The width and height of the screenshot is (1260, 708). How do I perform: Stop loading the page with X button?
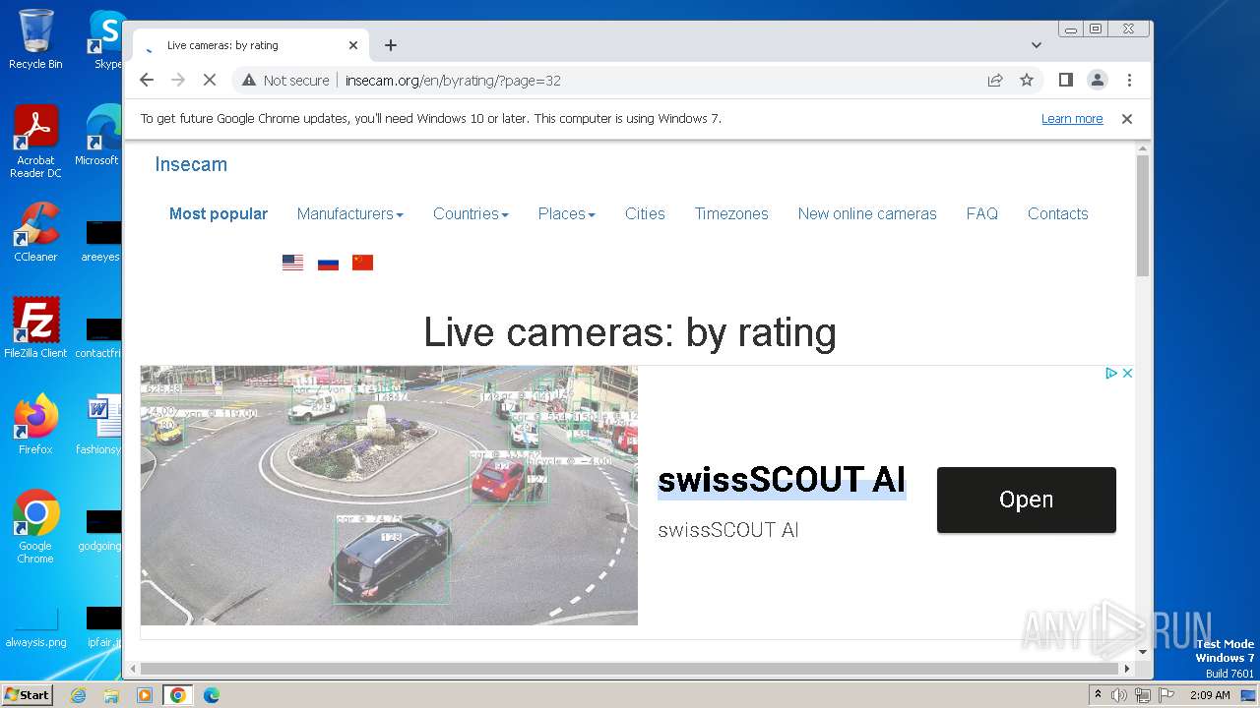(x=209, y=80)
